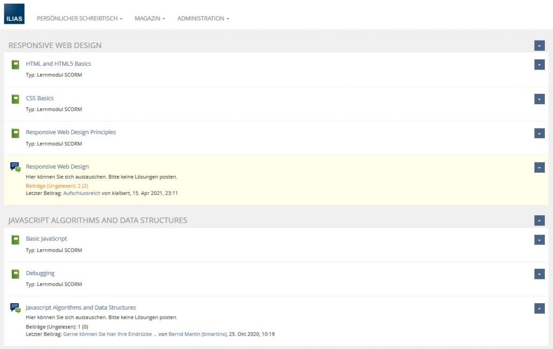553x349 pixels.
Task: Click the Responsive Web Design forum icon
Action: (16, 167)
